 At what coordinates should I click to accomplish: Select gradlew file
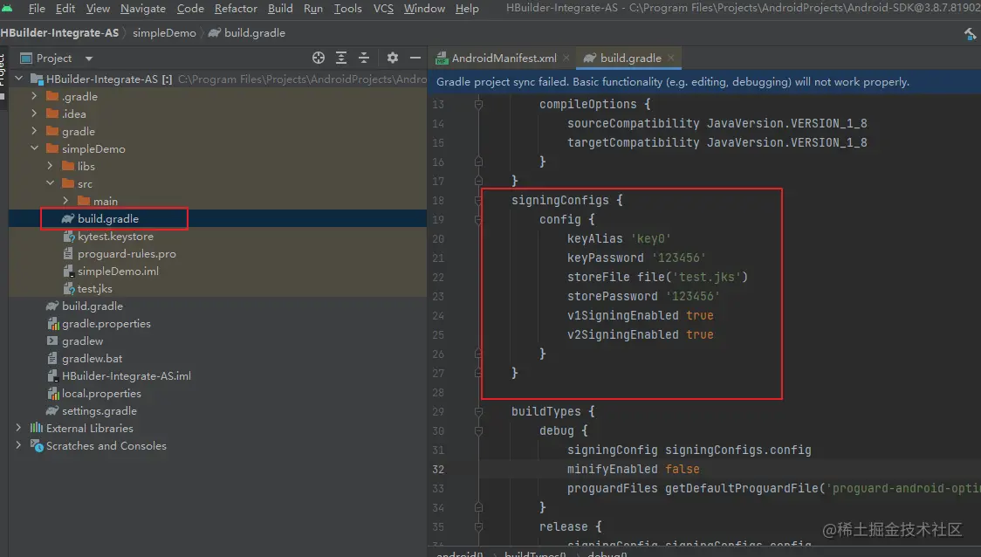point(82,341)
